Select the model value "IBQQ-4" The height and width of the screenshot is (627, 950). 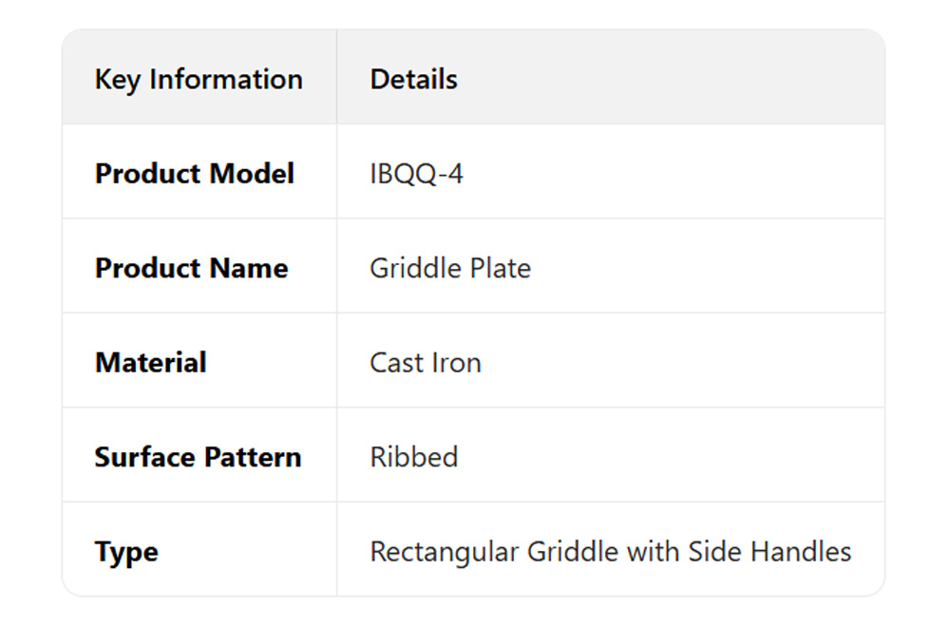click(416, 174)
